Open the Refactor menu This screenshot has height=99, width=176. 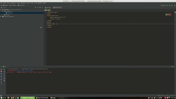point(23,3)
